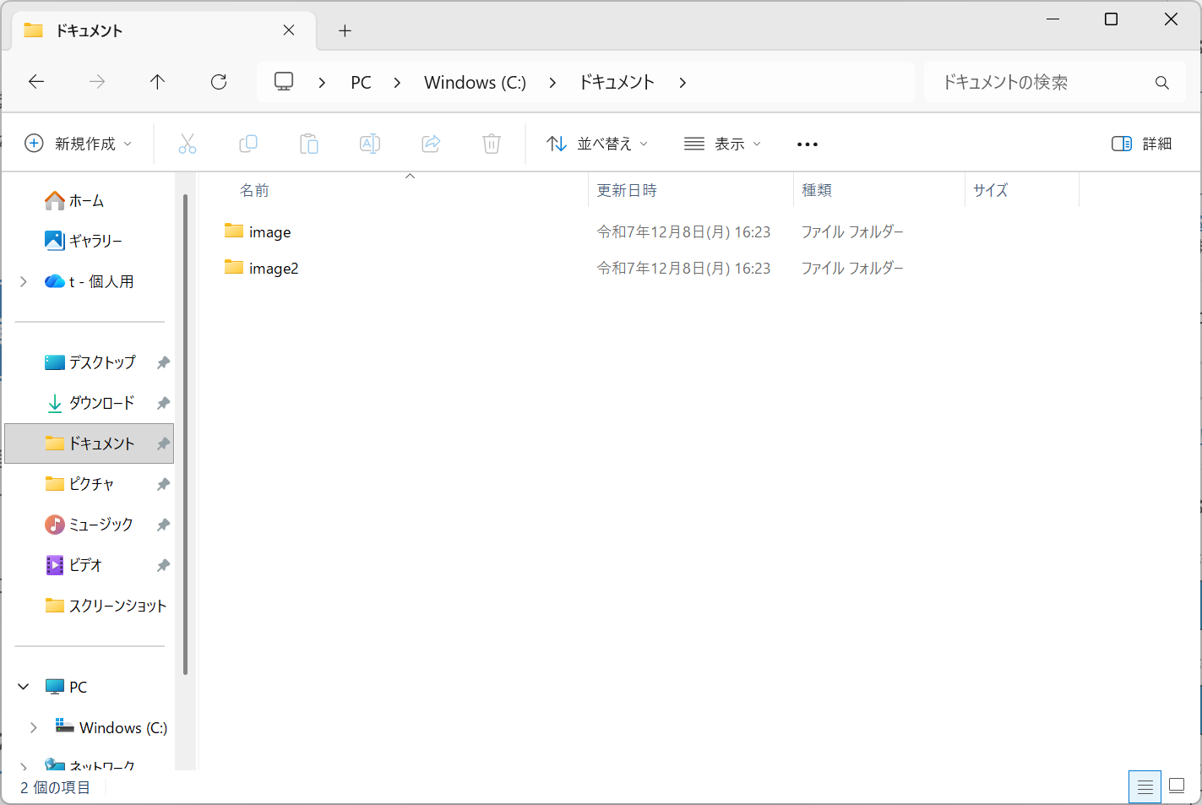Go up one directory level

(x=157, y=82)
